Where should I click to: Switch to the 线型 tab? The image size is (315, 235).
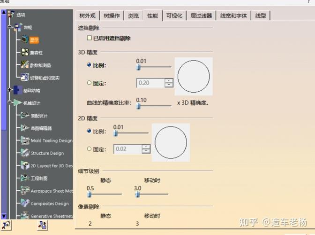click(261, 16)
